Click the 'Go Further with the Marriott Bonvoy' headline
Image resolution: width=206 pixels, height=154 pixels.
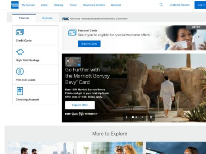click(87, 76)
